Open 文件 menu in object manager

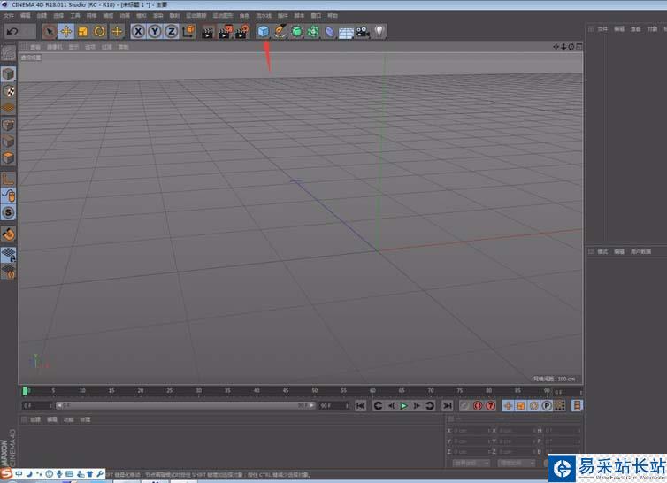pyautogui.click(x=602, y=29)
